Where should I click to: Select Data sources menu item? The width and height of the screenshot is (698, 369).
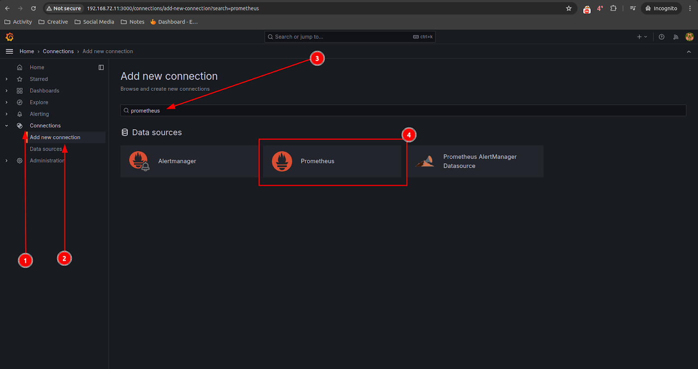(46, 149)
